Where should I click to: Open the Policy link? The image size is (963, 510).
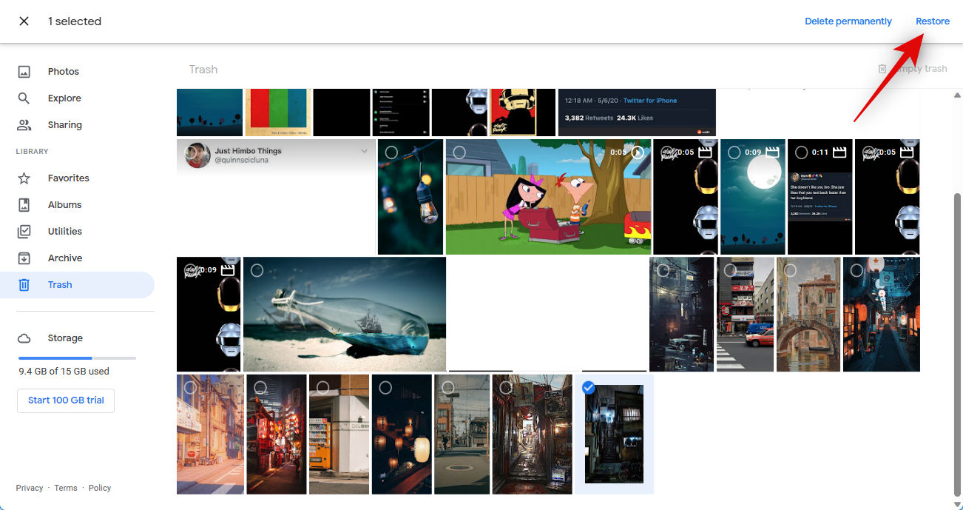[x=100, y=488]
